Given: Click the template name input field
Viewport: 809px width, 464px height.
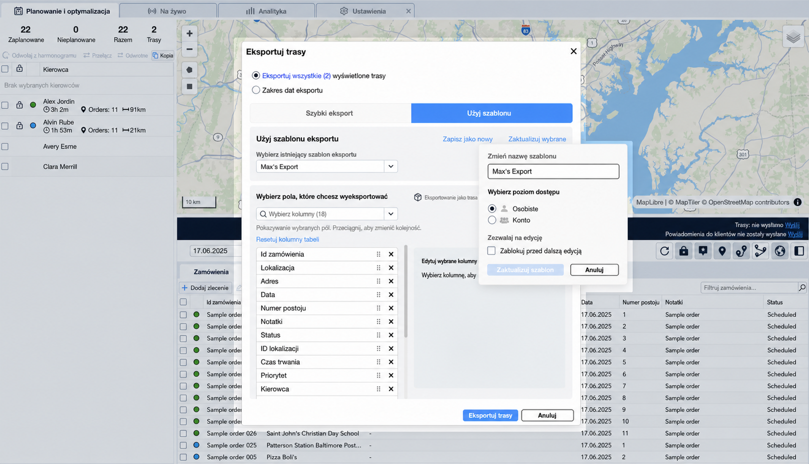Looking at the screenshot, I should [x=553, y=171].
